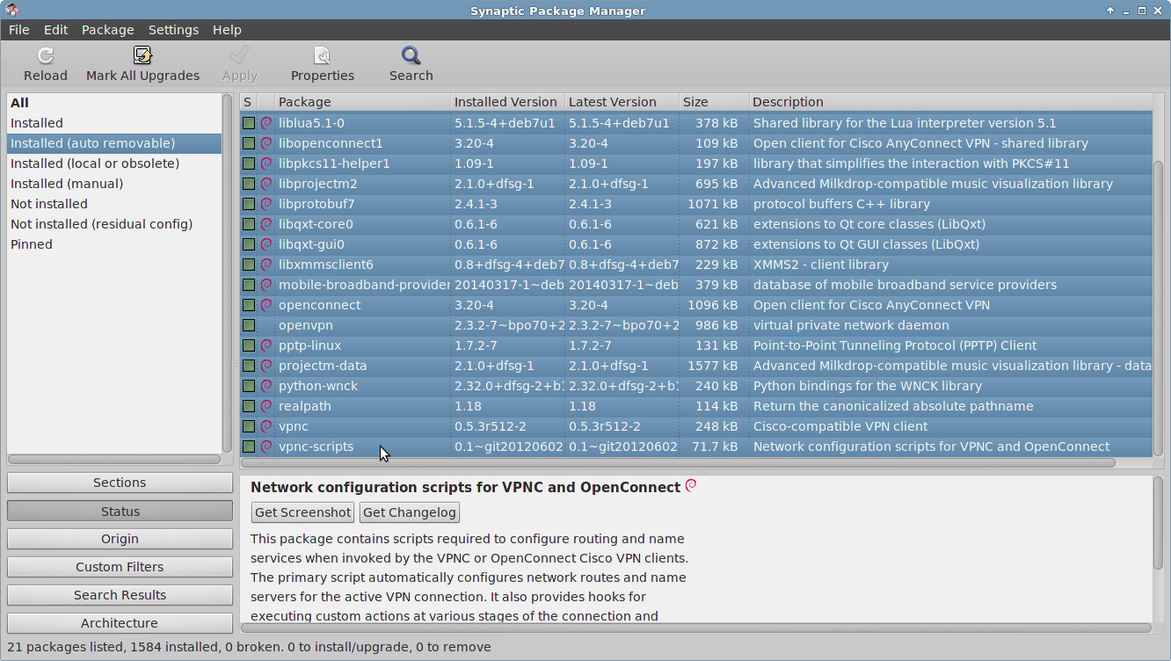Click the description pane vertical scrollbar
The height and width of the screenshot is (661, 1171).
1158,522
